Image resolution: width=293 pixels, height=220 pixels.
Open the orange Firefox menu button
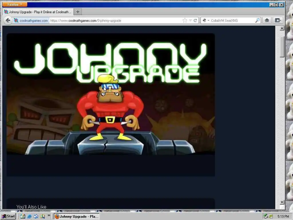click(15, 4)
